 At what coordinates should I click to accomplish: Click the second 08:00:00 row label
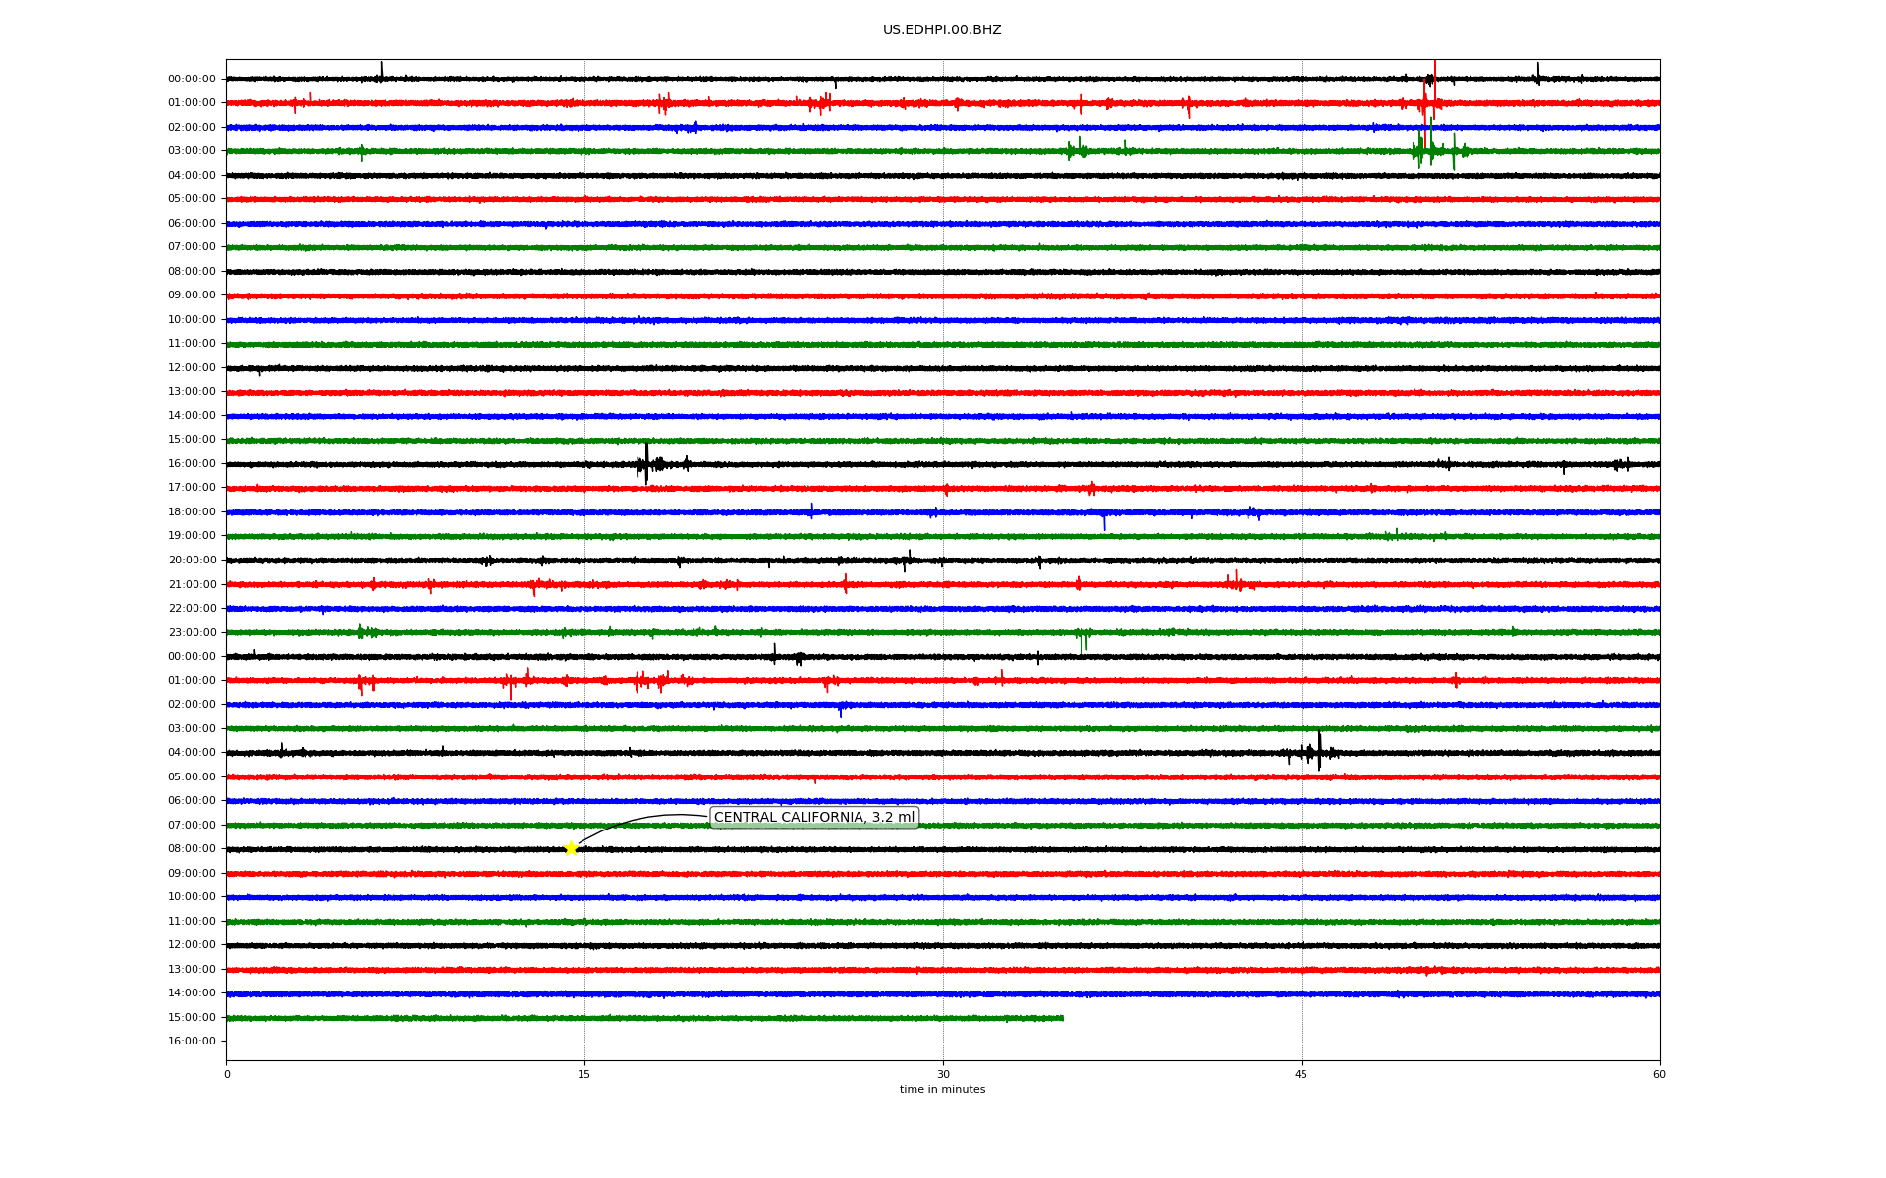tap(192, 849)
